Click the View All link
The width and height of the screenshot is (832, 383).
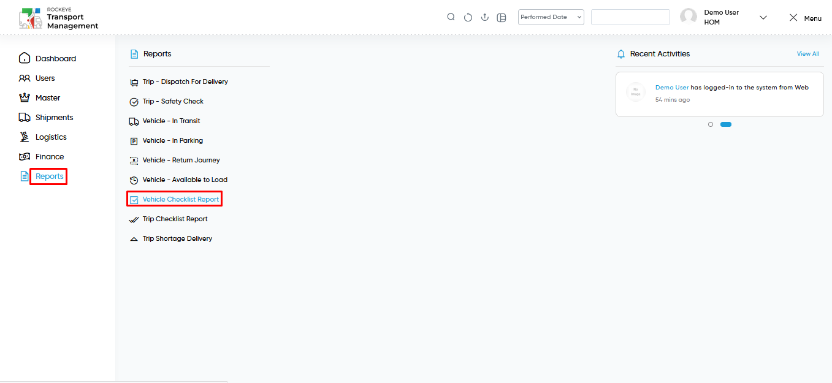click(808, 54)
